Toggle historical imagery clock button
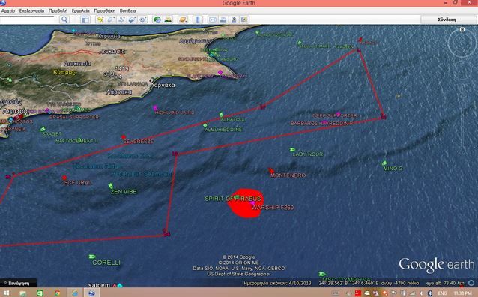This screenshot has height=297, width=478. coord(157,19)
